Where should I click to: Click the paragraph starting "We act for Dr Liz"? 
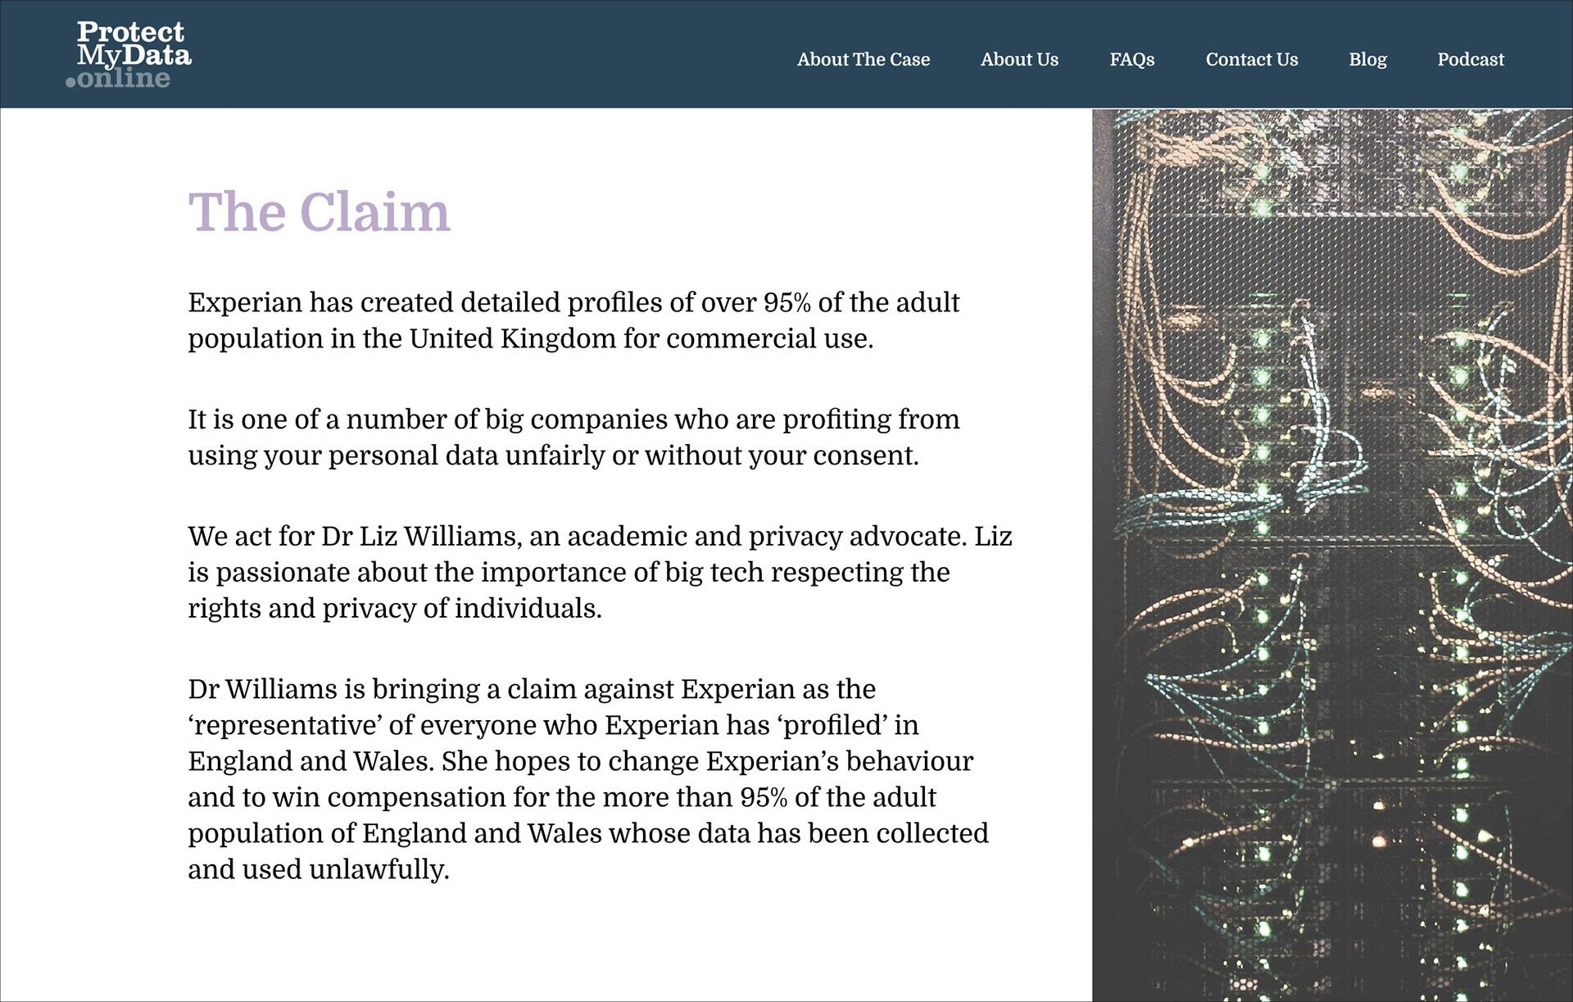click(x=573, y=572)
